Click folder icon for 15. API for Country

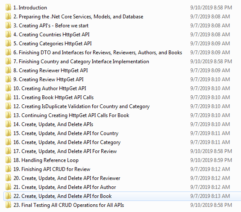click(x=8, y=133)
